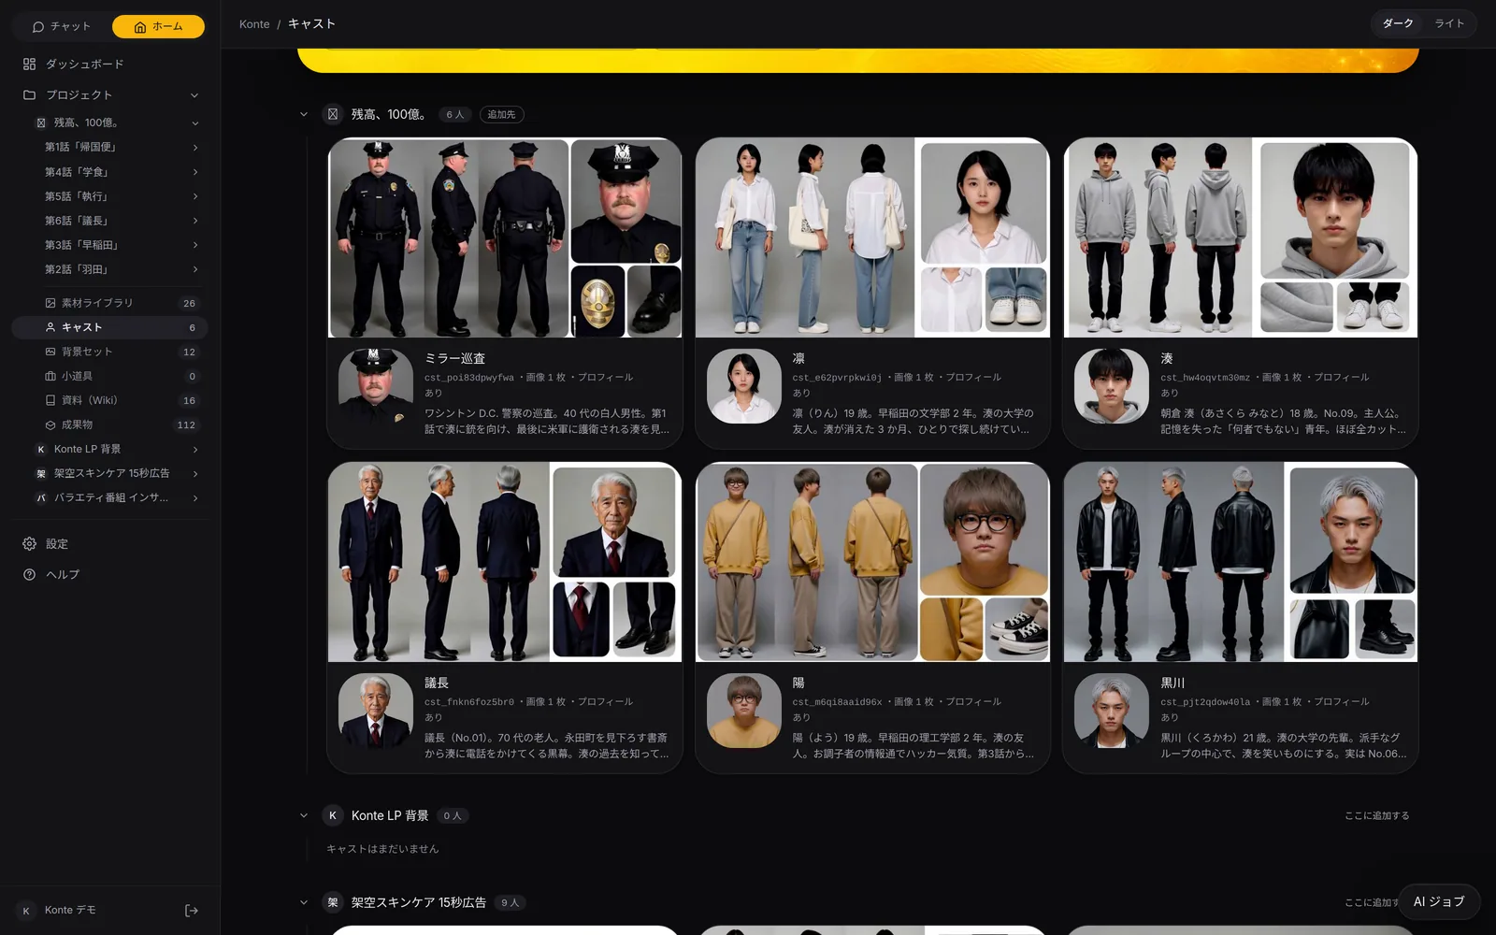This screenshot has height=935, width=1496.
Task: Expand 第1話「帰国便」episode
Action: coord(195,148)
